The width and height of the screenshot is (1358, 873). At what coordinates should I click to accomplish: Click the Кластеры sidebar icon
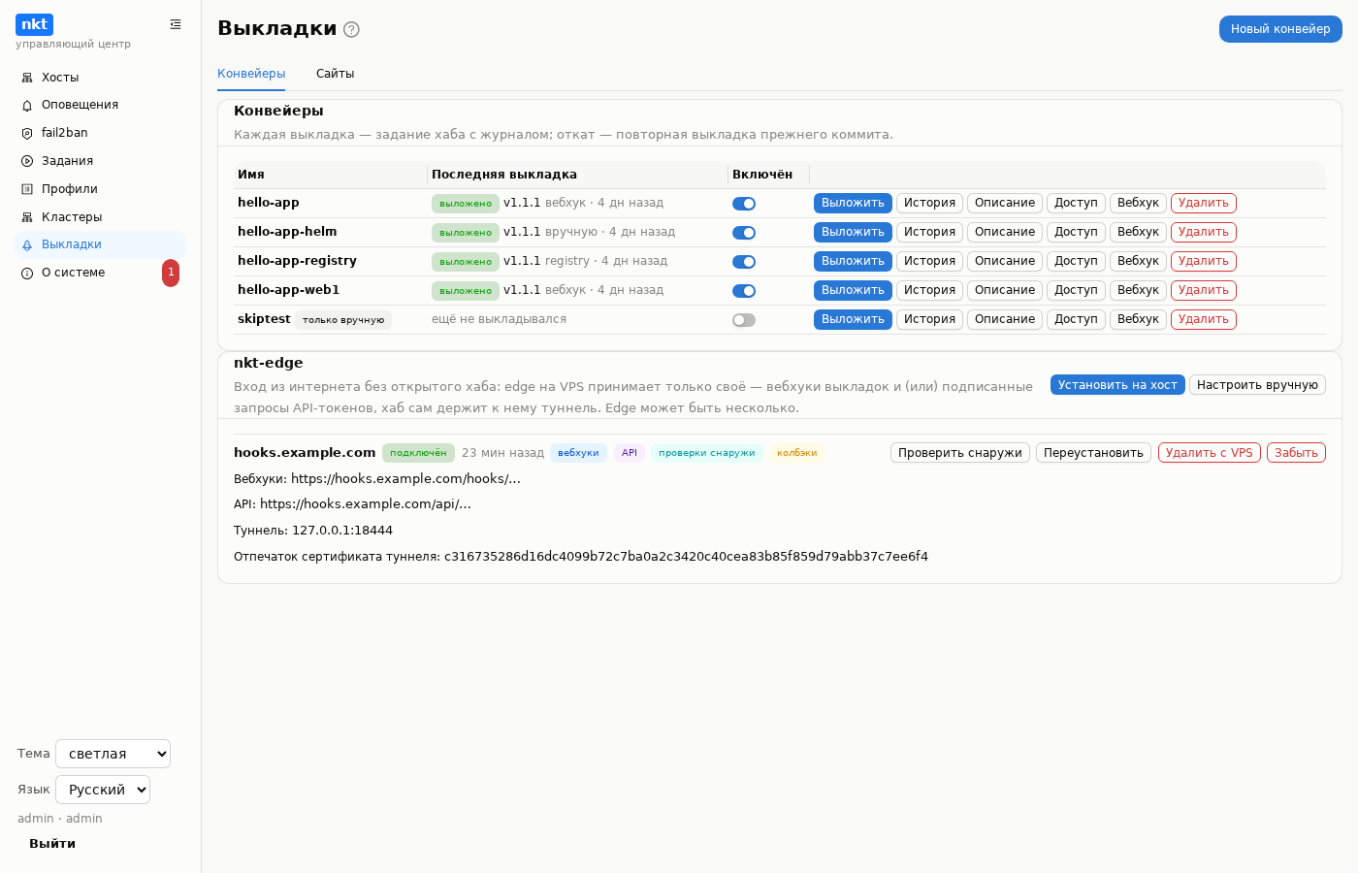coord(27,217)
